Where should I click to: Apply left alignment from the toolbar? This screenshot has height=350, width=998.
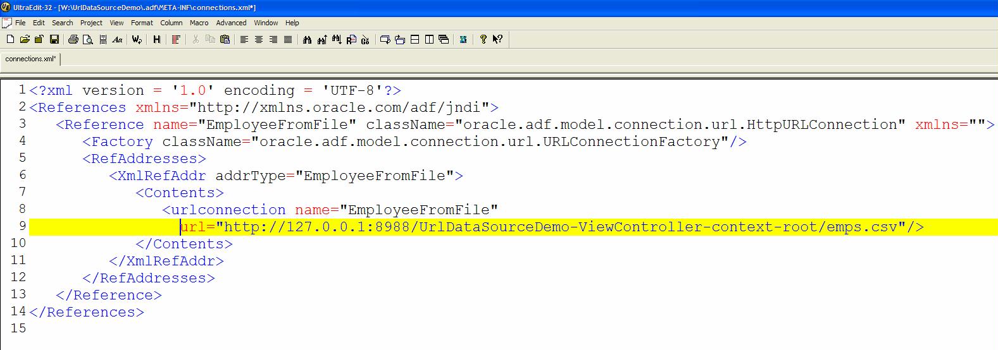(244, 39)
